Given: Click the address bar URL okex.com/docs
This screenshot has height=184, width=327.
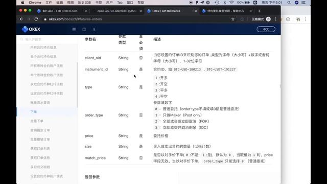Looking at the screenshot, I should 75,19.
